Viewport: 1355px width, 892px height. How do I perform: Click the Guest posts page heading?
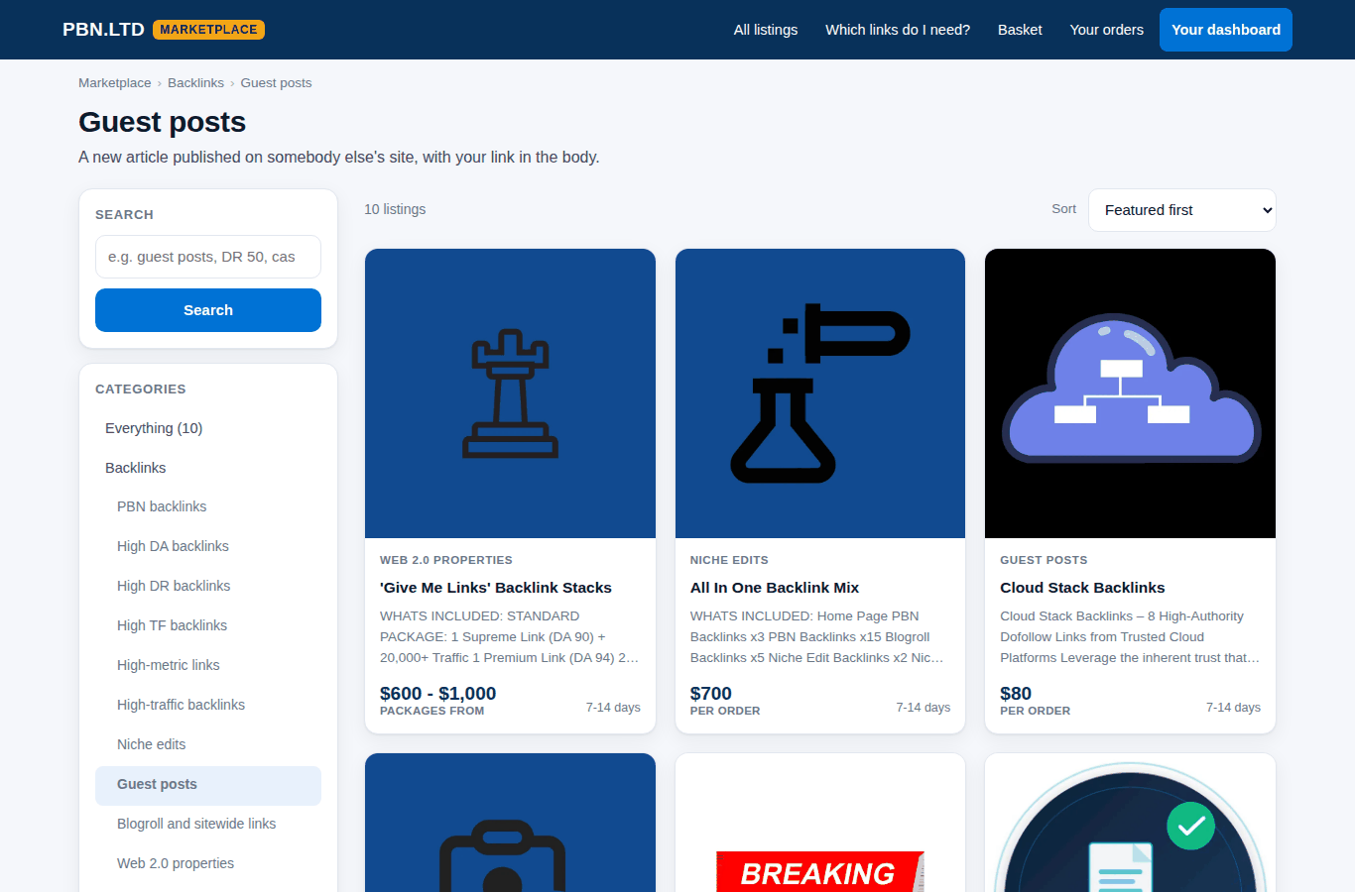point(163,122)
